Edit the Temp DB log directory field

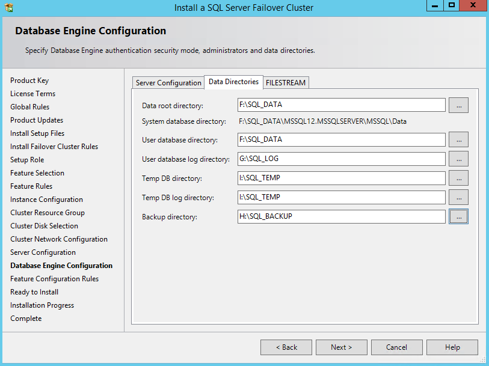pyautogui.click(x=341, y=197)
